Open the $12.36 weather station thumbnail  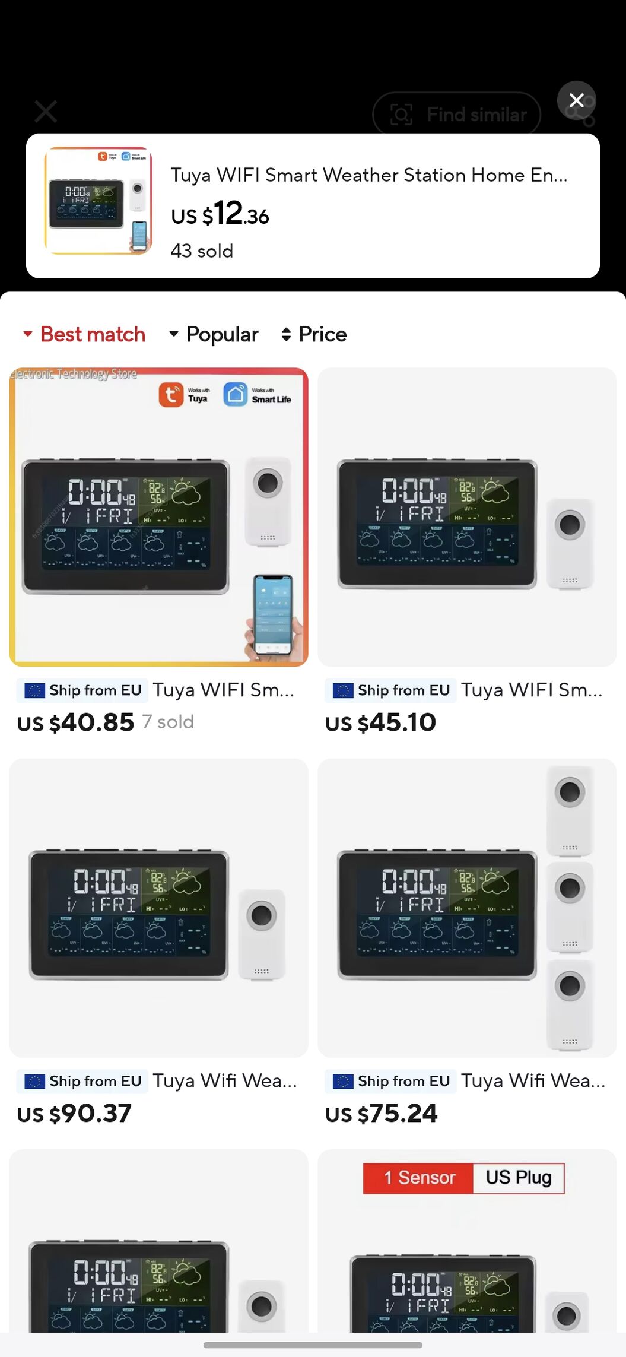pos(98,201)
